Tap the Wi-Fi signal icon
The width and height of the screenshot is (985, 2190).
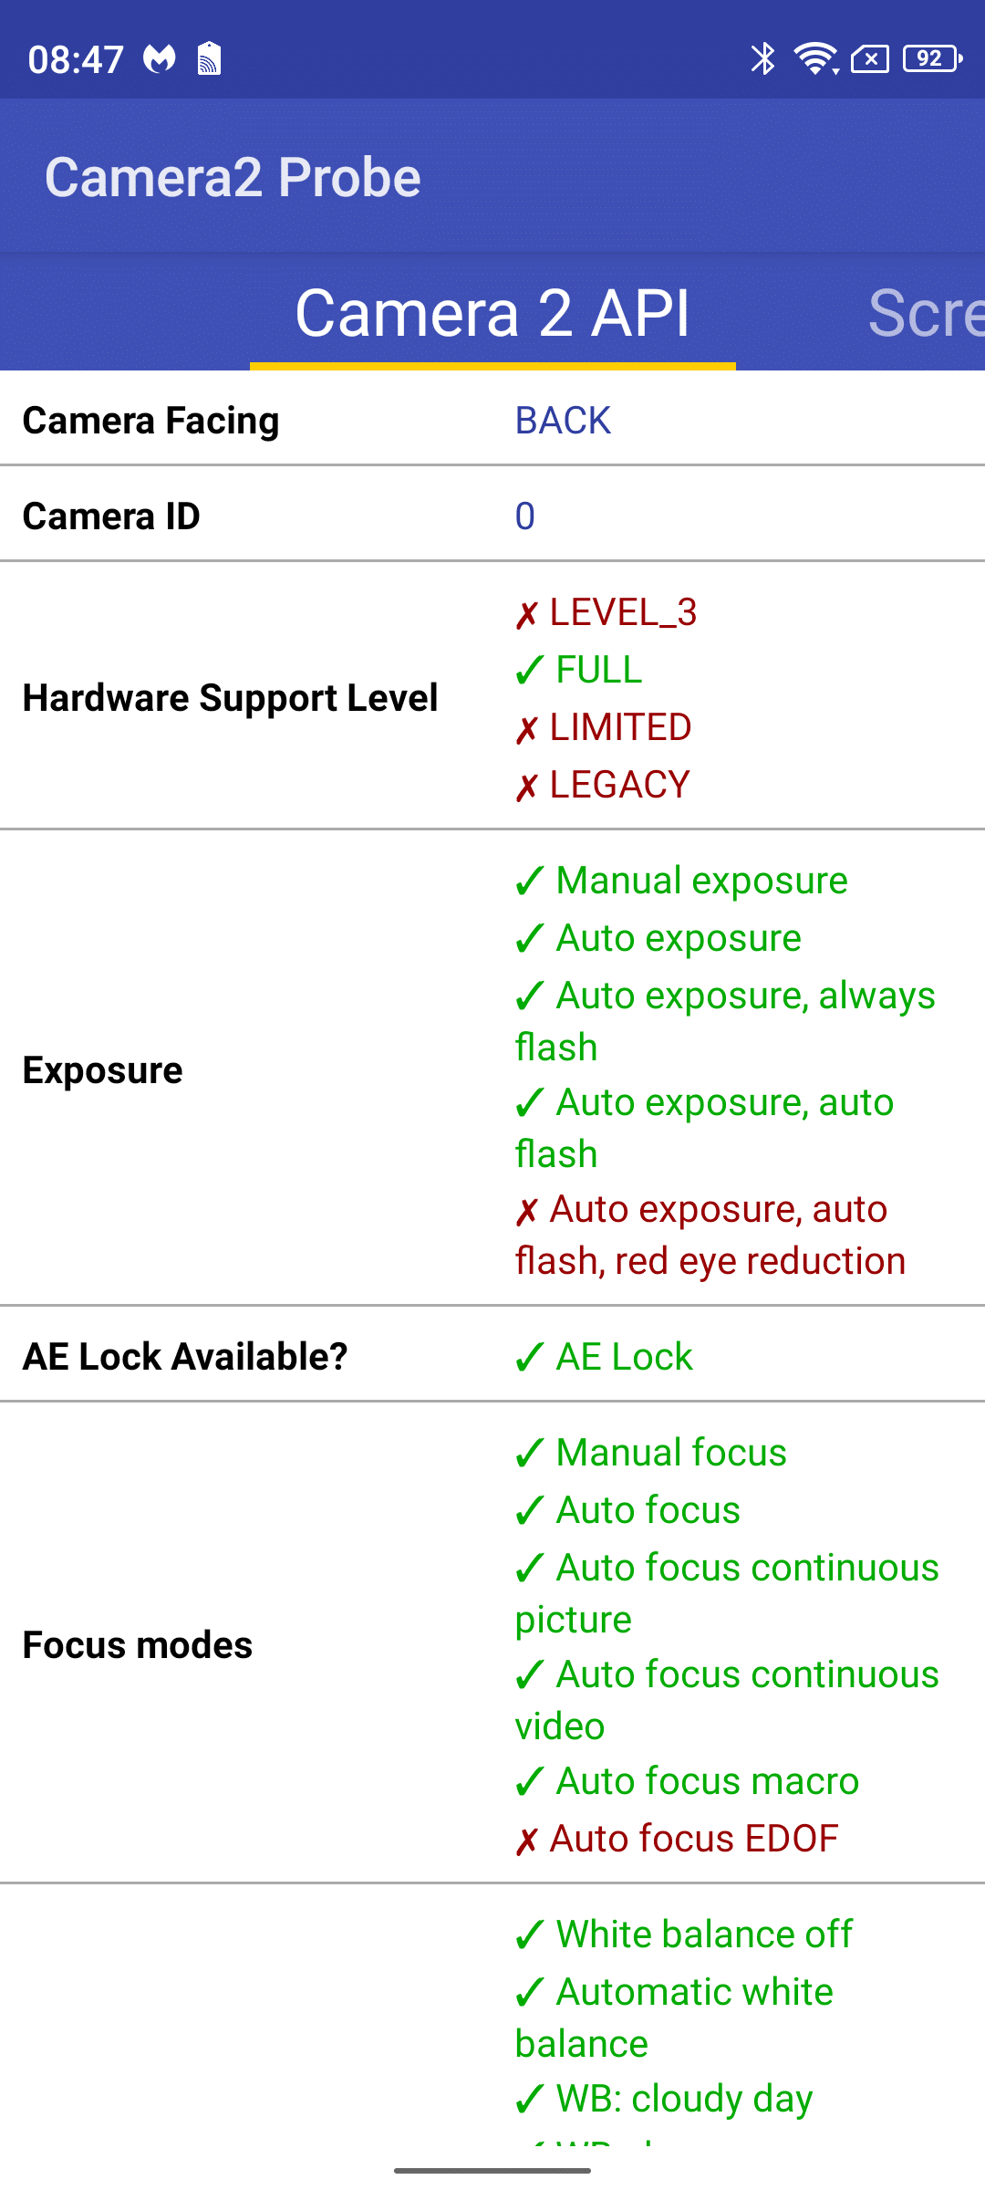coord(815,59)
